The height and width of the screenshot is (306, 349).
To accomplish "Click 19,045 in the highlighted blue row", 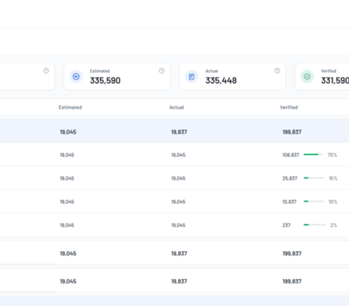I will pos(68,132).
